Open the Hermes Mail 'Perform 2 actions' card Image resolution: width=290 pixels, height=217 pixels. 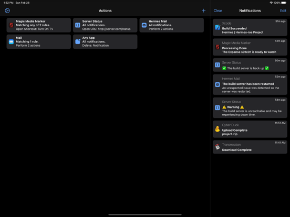tap(172, 25)
